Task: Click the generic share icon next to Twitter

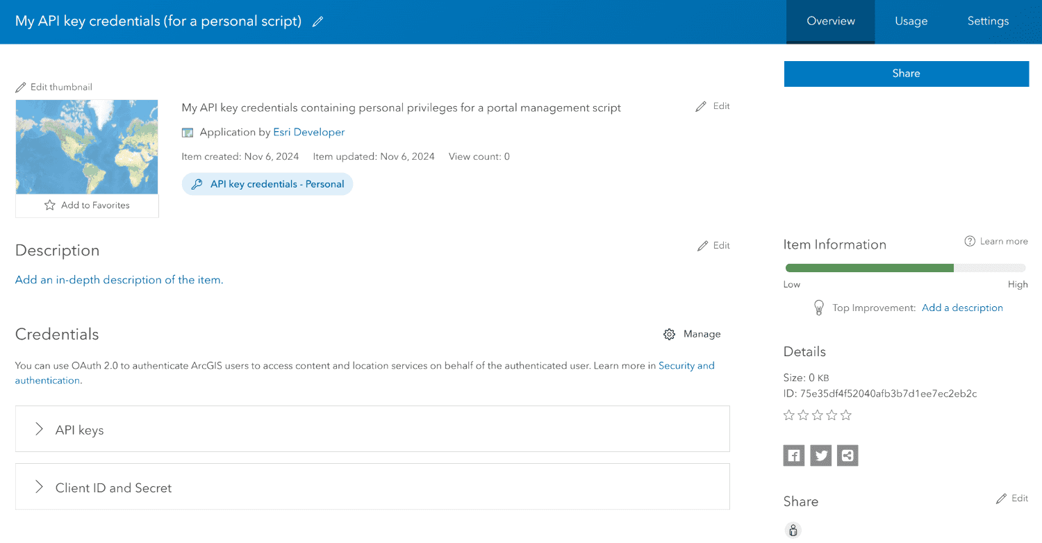Action: [847, 456]
